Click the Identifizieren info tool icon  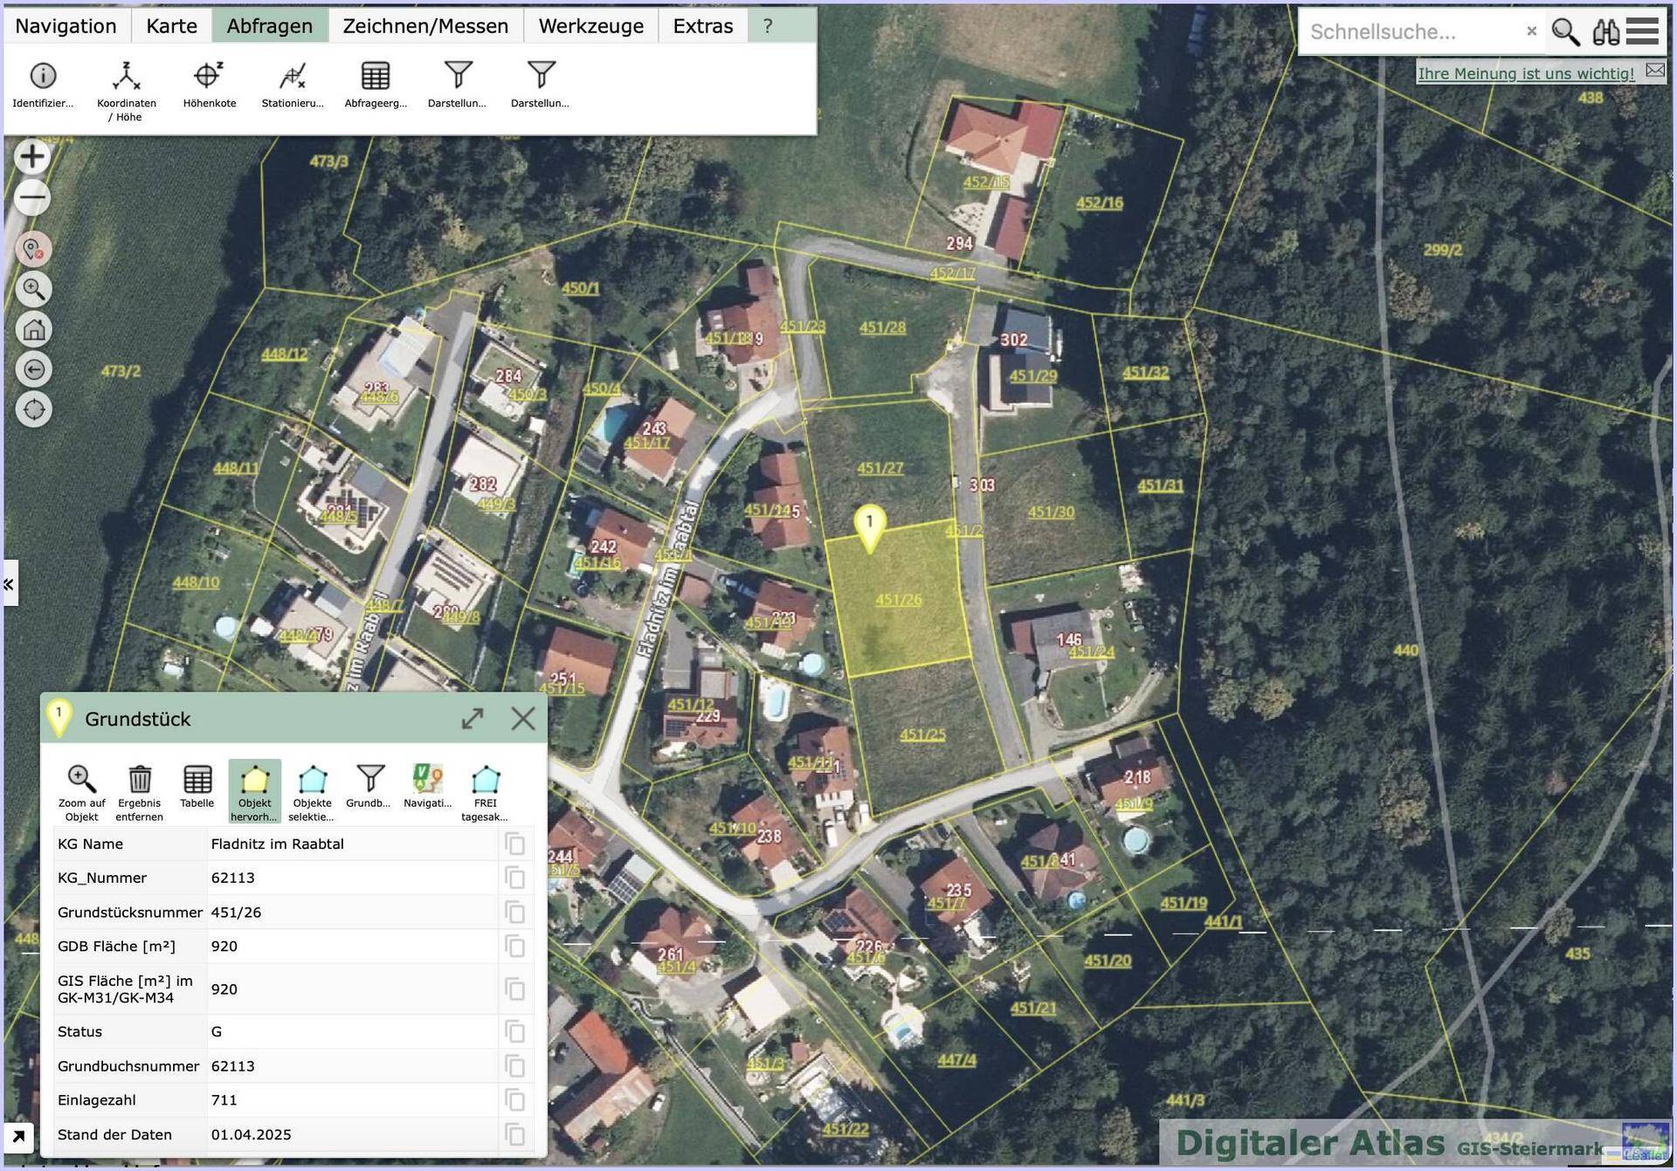[43, 77]
